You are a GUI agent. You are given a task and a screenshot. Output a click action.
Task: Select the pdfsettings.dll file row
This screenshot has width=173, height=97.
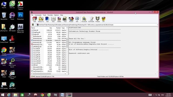(49, 47)
